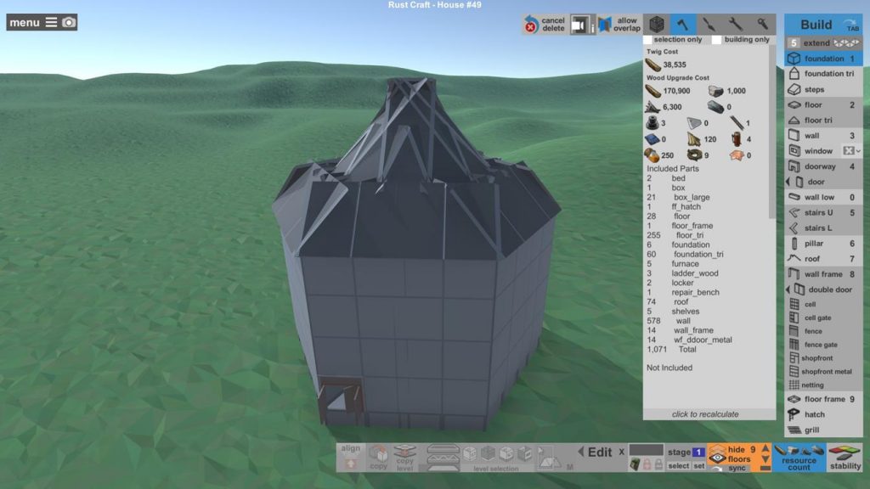Select the wrench metal tier icon

[735, 24]
